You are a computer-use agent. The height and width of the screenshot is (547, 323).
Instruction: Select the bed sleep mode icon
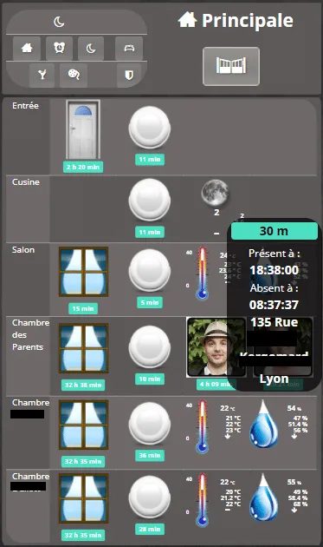(129, 48)
